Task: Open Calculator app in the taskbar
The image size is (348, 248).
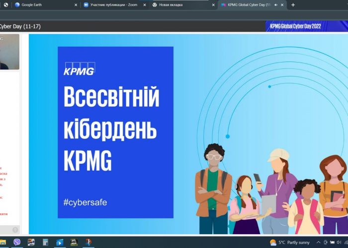Action: (45, 243)
